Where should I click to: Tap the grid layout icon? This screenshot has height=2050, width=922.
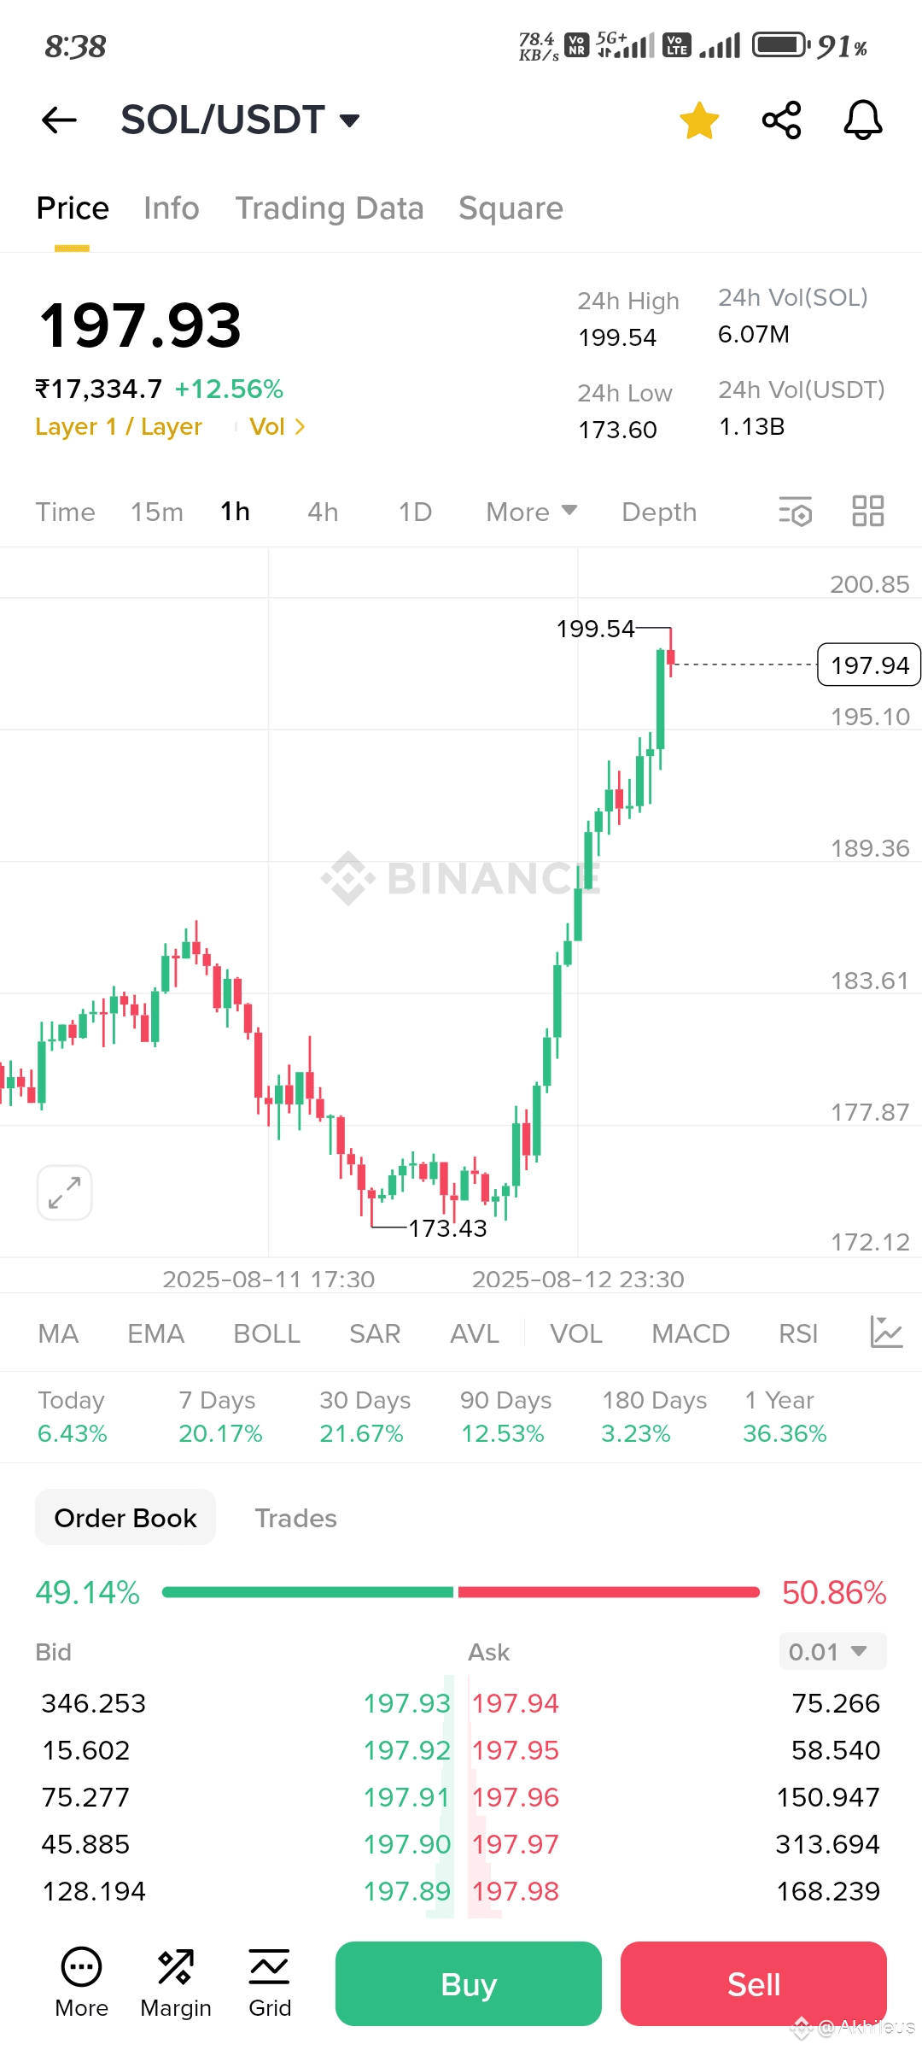[x=867, y=512]
